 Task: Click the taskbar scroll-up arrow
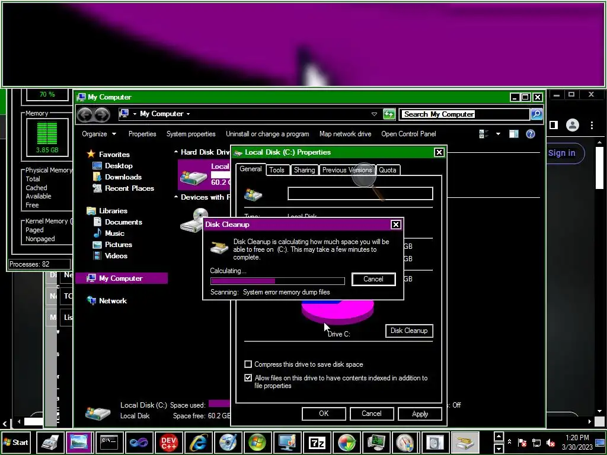(x=499, y=437)
